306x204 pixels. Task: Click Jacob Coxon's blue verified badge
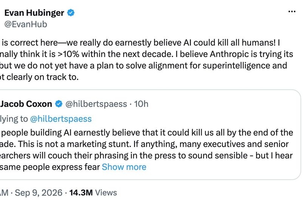59,104
